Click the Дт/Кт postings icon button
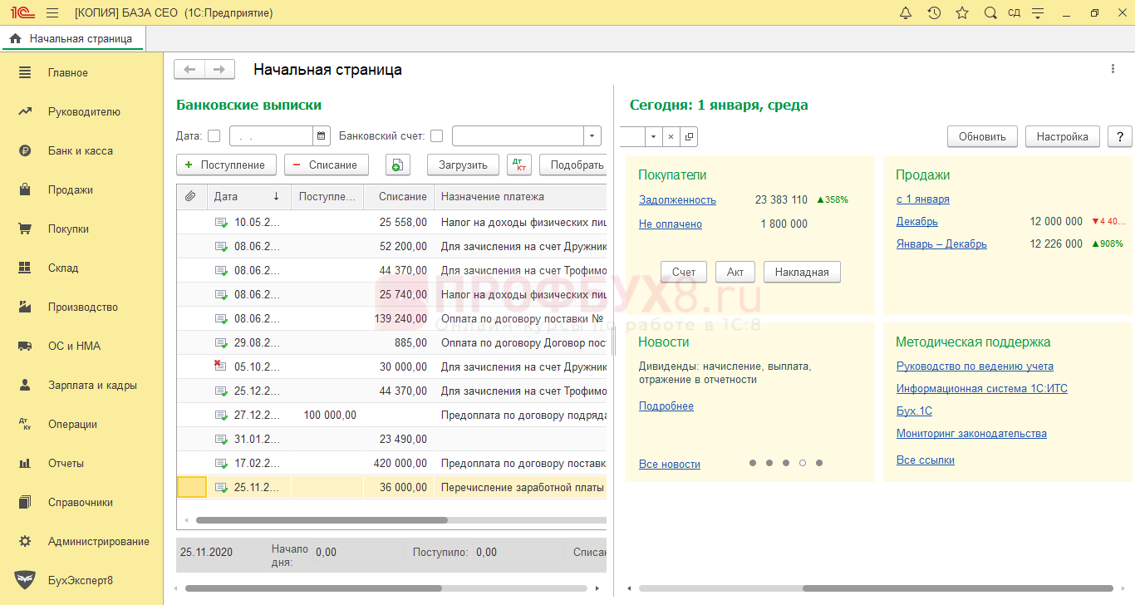Screen dimensions: 1135x605 click(518, 165)
